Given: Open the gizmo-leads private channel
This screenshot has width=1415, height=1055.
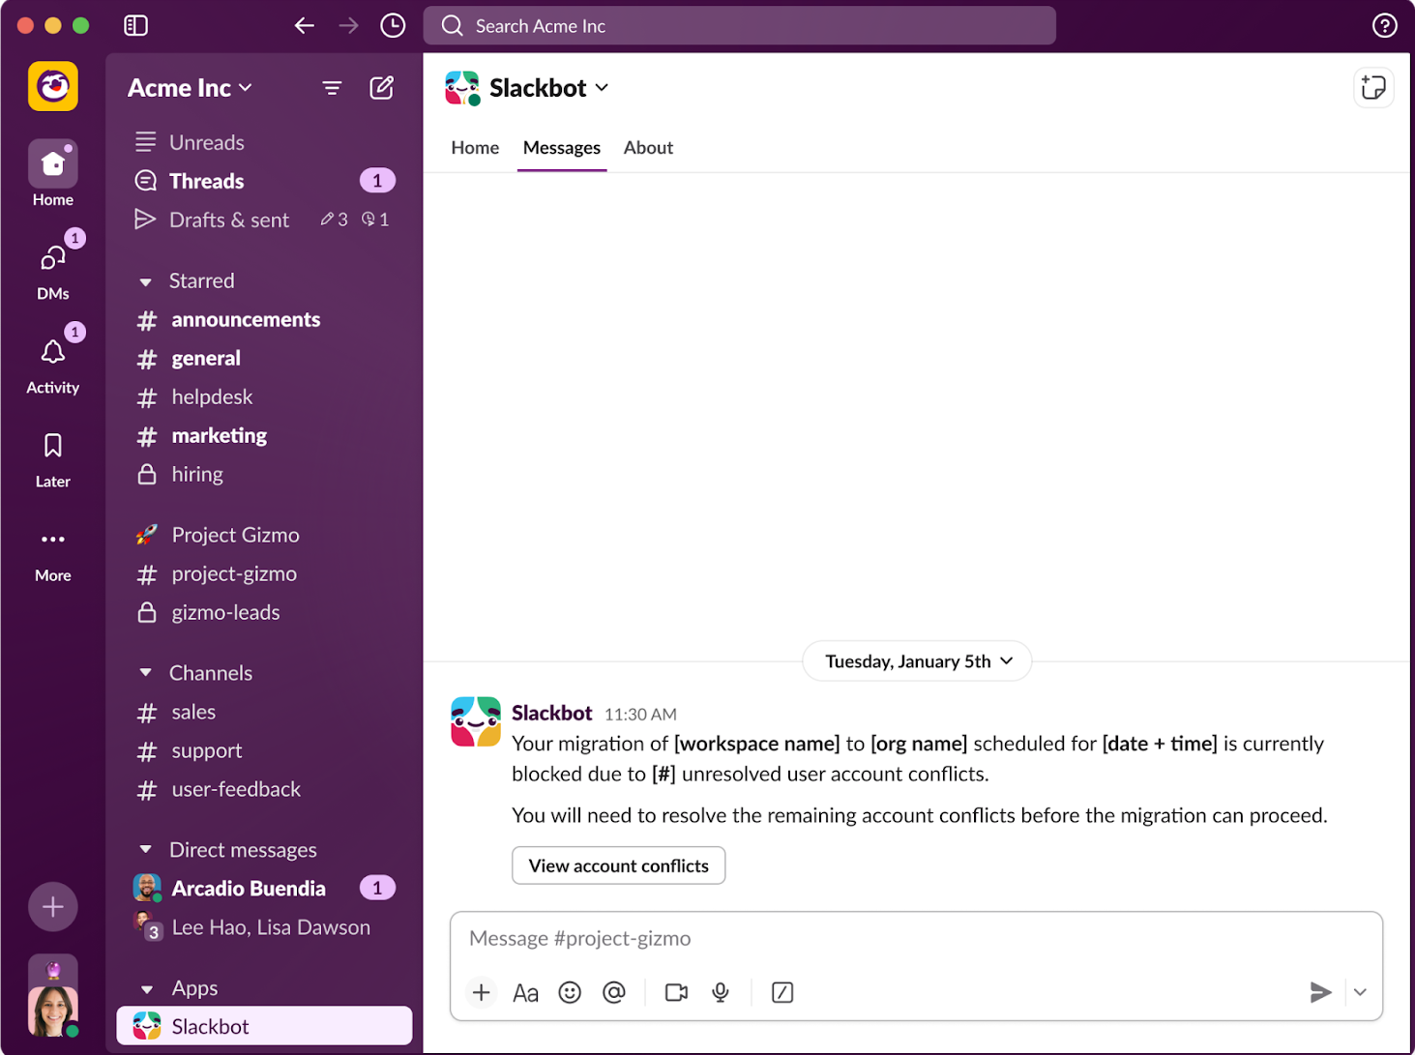Looking at the screenshot, I should (264, 612).
